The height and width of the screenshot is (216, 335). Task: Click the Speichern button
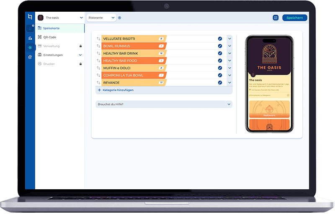pyautogui.click(x=295, y=18)
